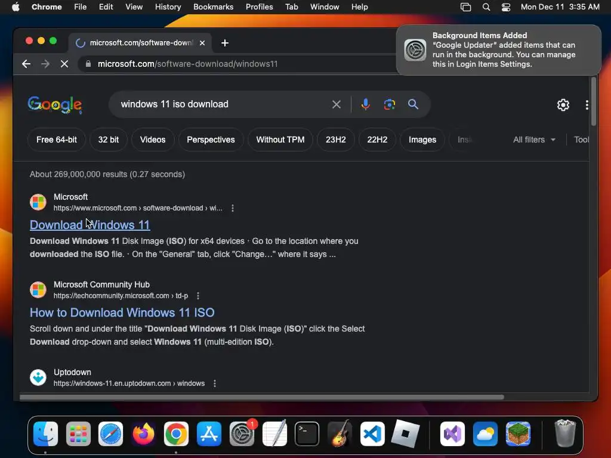Open the Window menu
The height and width of the screenshot is (458, 611).
coord(325,7)
